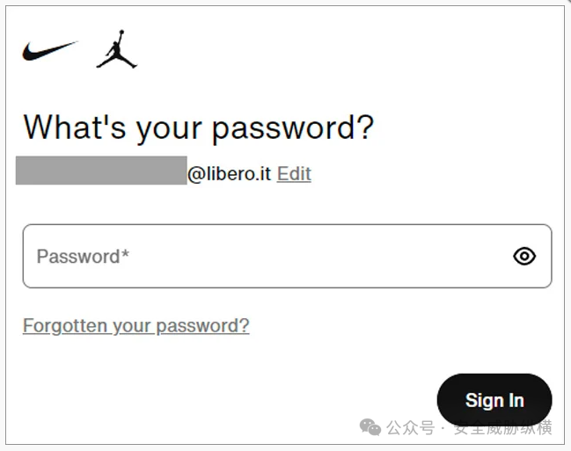Change the email address via Edit
The image size is (571, 451).
[294, 173]
